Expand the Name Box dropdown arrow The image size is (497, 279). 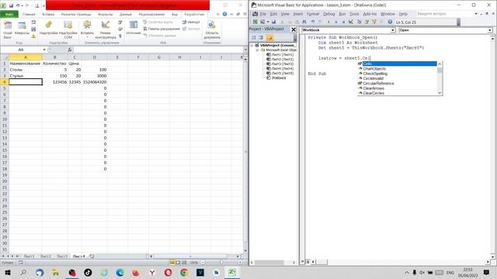coord(44,50)
